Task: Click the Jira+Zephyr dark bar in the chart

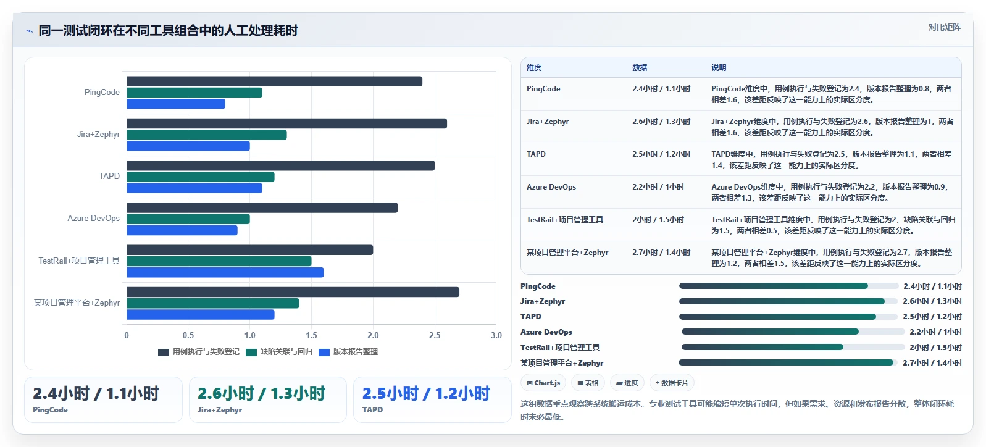Action: click(x=287, y=123)
